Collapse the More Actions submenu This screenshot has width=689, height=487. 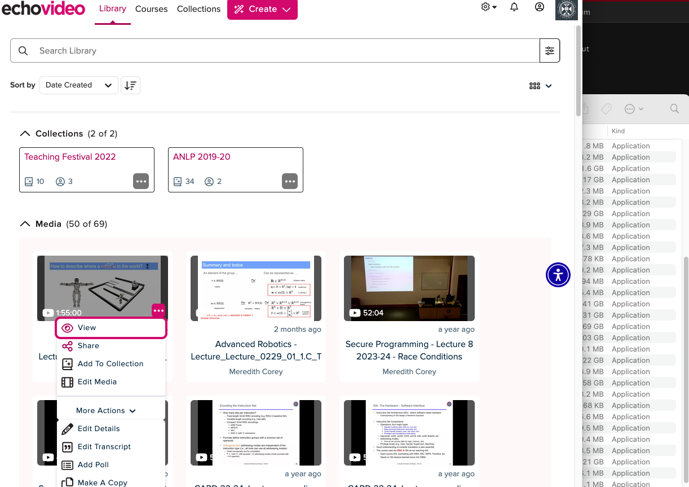[106, 411]
